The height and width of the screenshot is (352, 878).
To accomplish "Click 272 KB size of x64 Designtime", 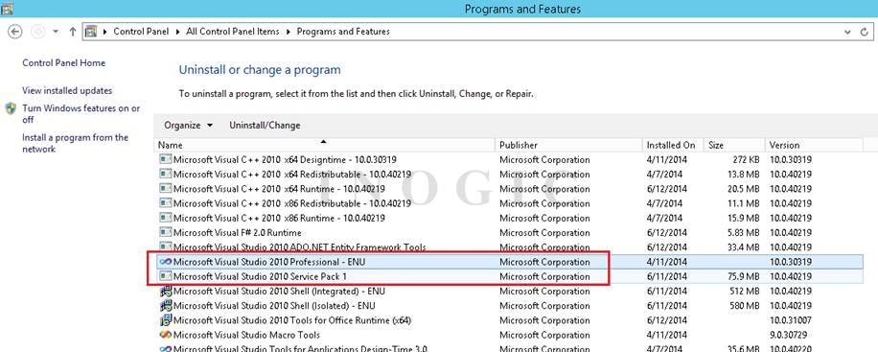I will [x=746, y=159].
